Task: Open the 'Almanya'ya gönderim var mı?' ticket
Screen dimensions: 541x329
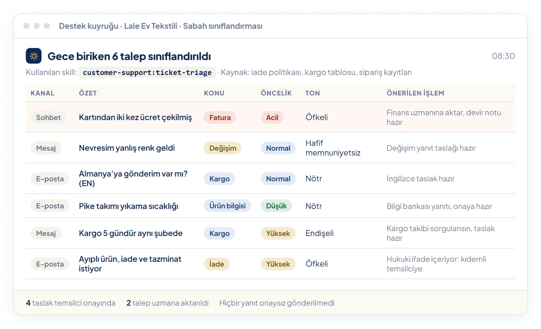Action: [x=133, y=178]
